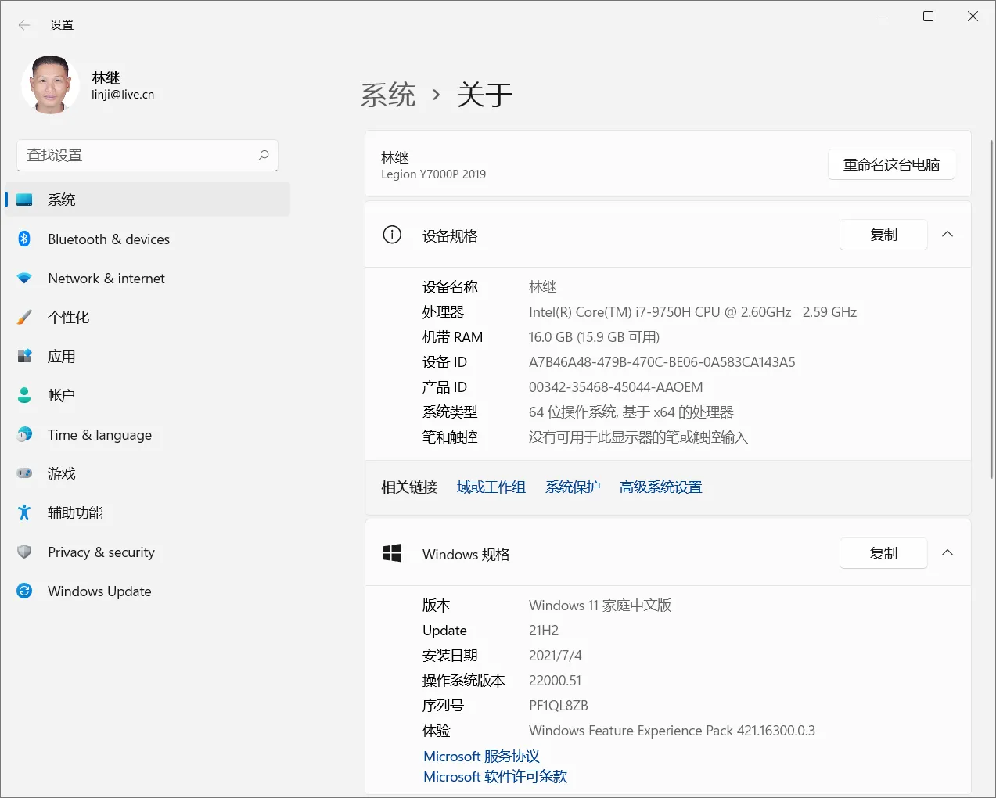Click the 没有可用于此显示器的笔或触控输入 text
This screenshot has width=996, height=798.
click(x=638, y=437)
